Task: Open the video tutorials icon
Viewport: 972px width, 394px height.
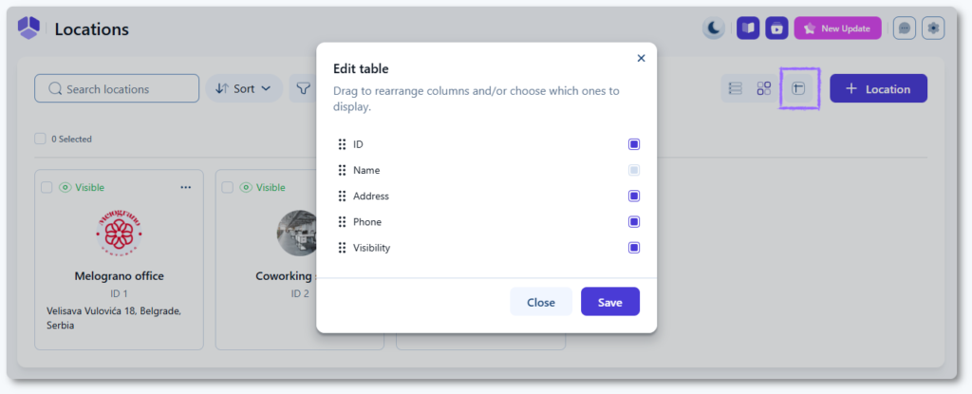Action: click(776, 28)
